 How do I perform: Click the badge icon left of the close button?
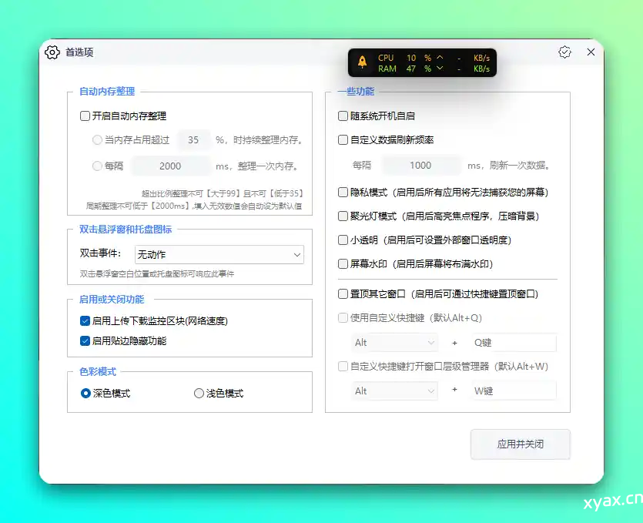tap(564, 52)
